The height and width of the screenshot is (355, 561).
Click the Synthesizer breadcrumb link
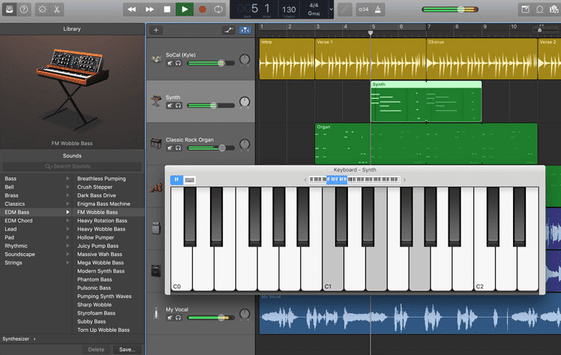coord(16,339)
